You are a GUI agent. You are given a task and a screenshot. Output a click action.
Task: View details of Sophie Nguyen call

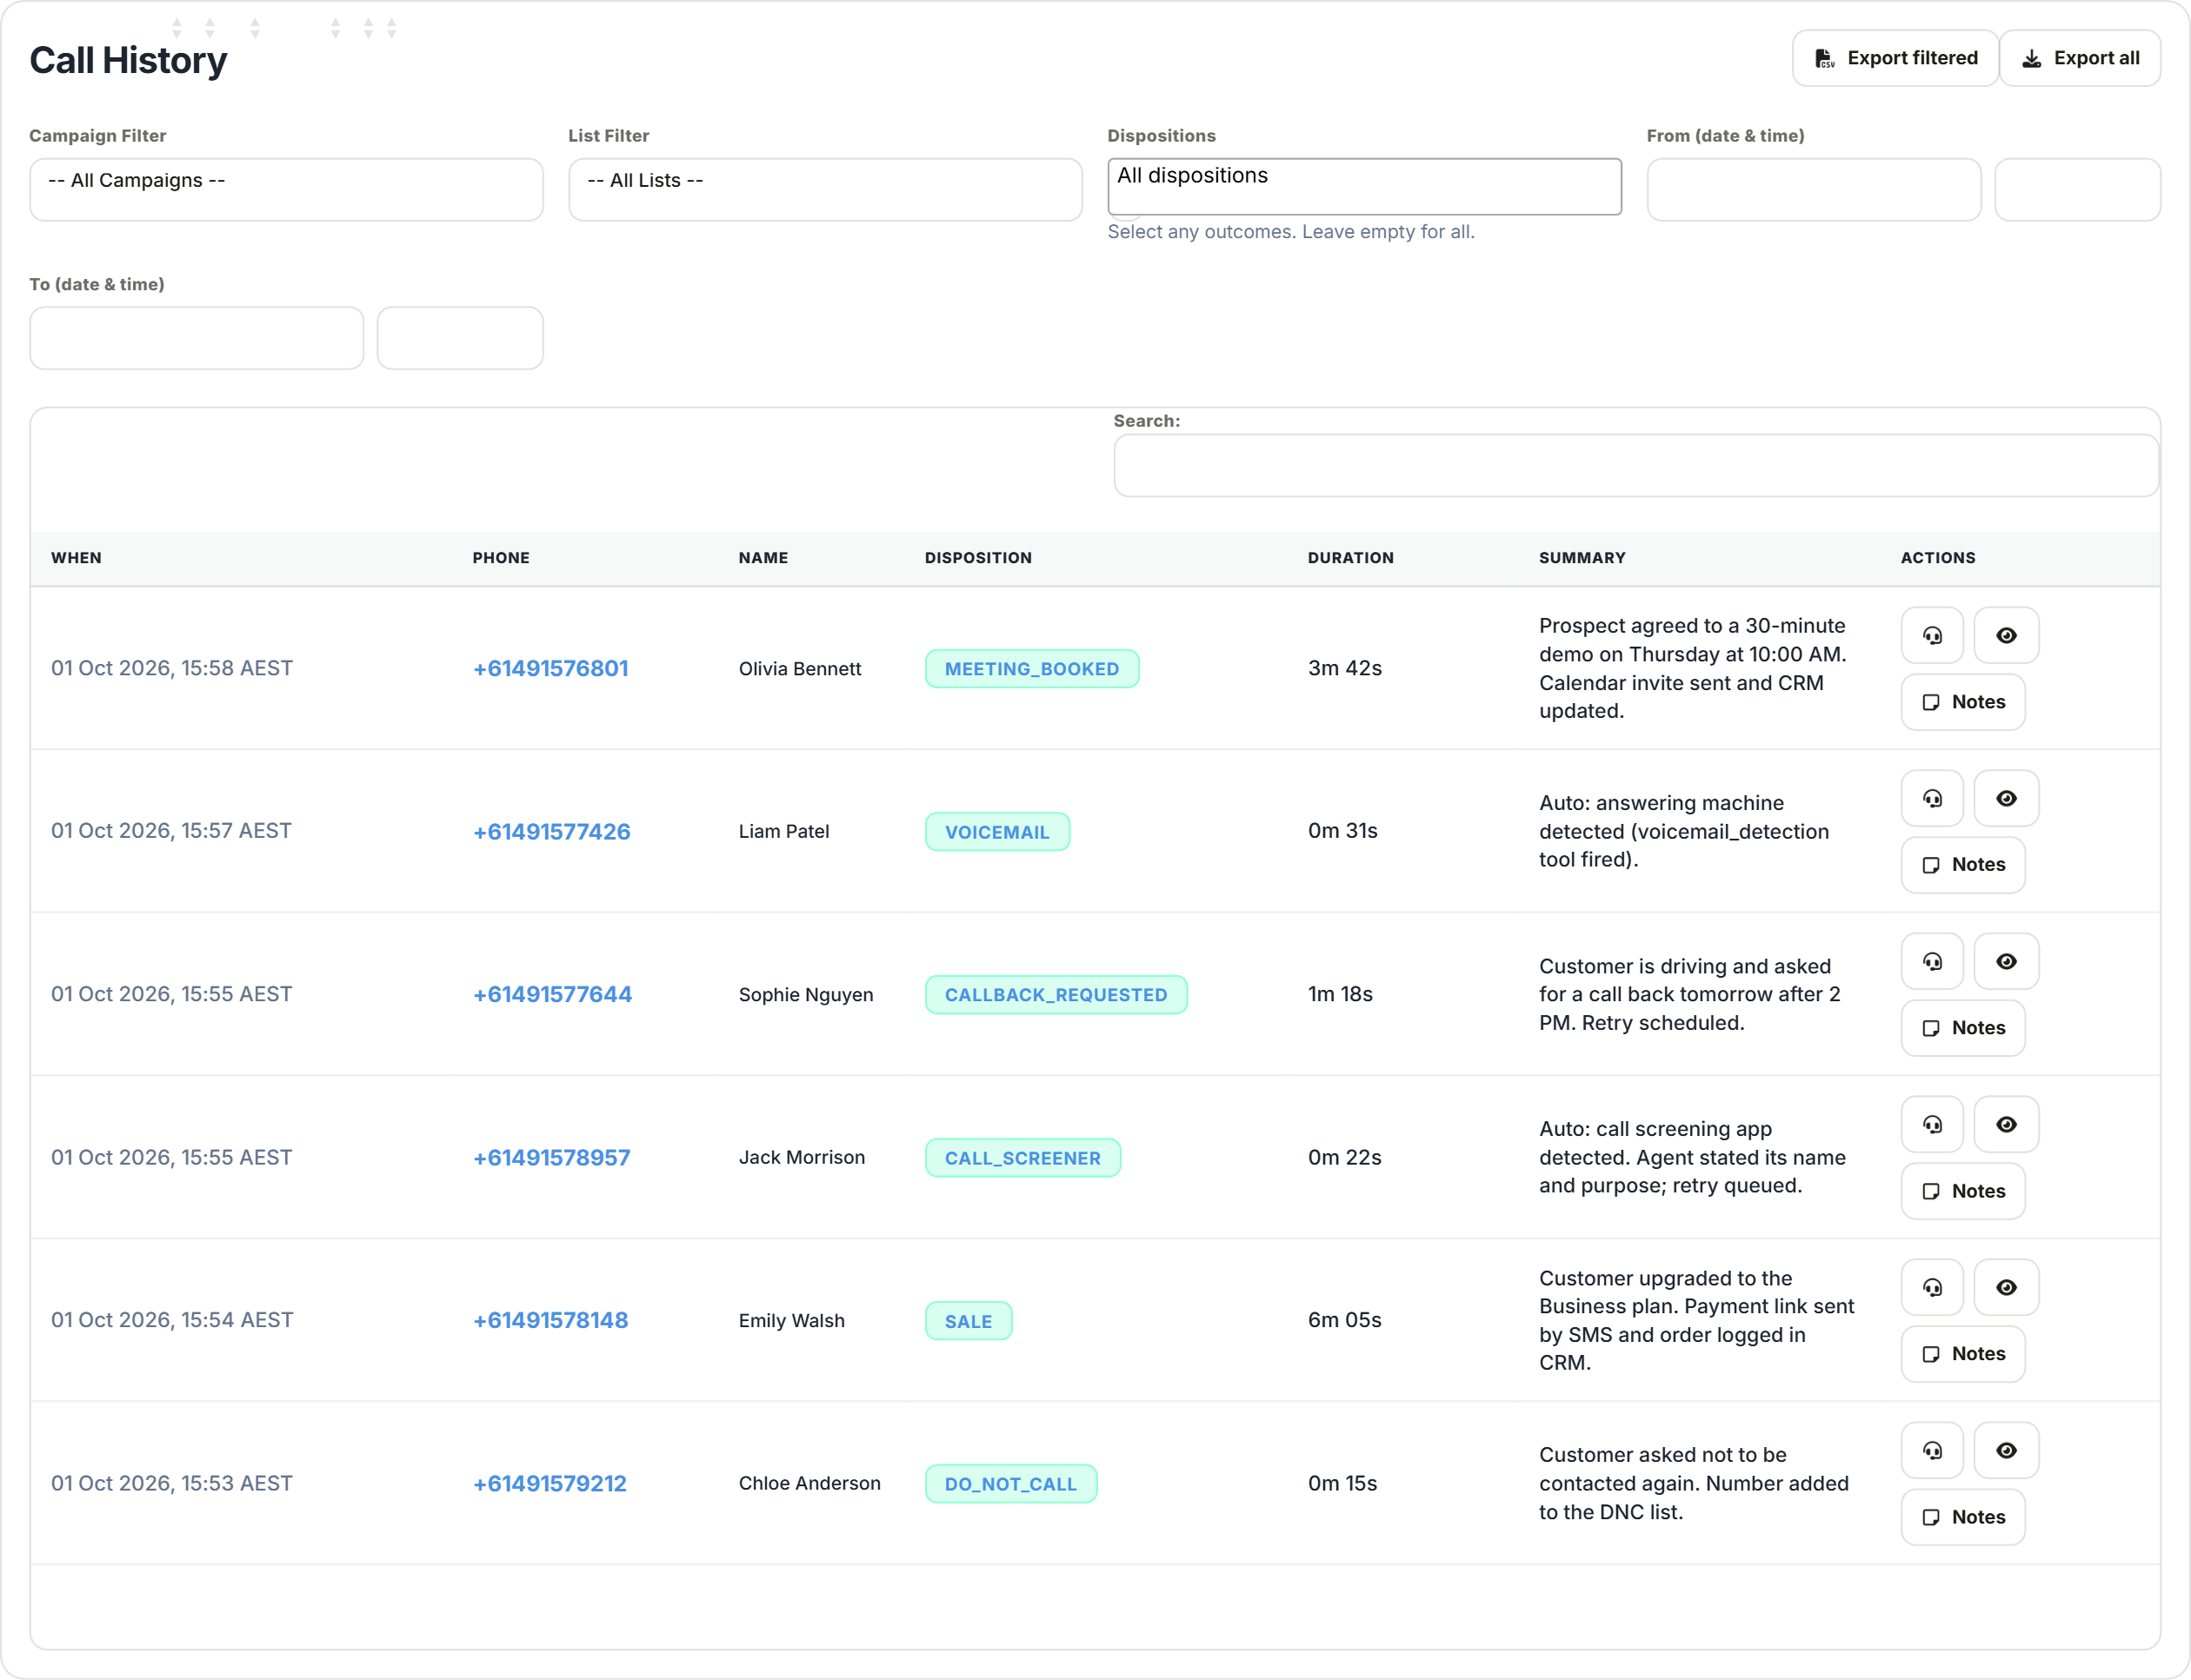point(2006,961)
